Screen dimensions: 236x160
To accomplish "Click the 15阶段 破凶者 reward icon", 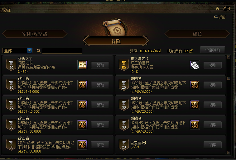I will point(195,105).
